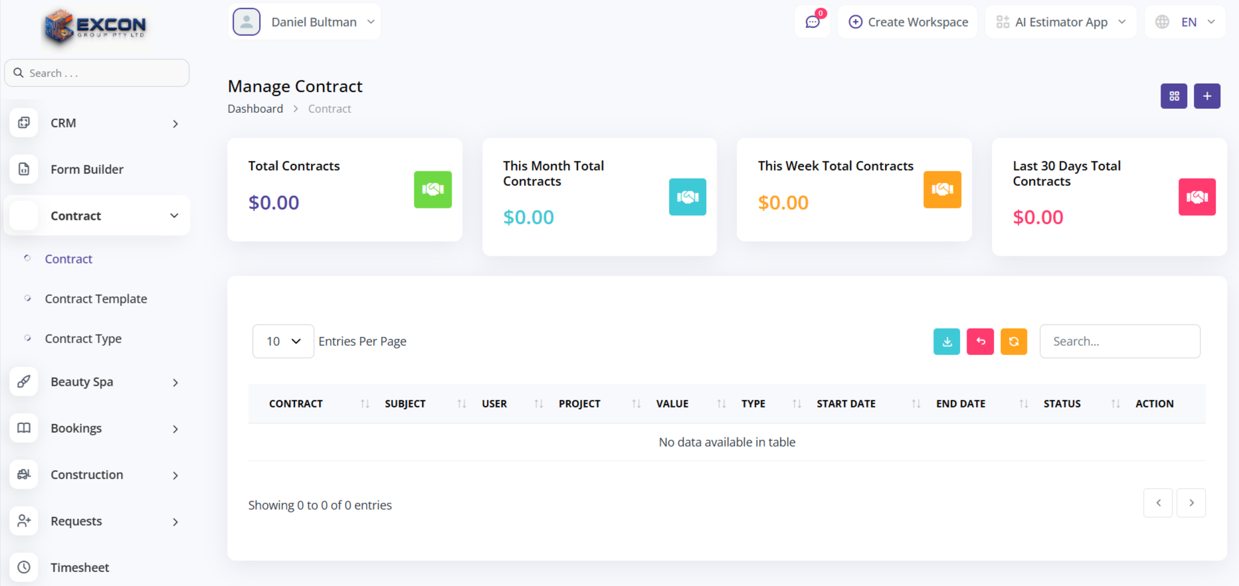
Task: Click the blue download export icon
Action: click(947, 342)
